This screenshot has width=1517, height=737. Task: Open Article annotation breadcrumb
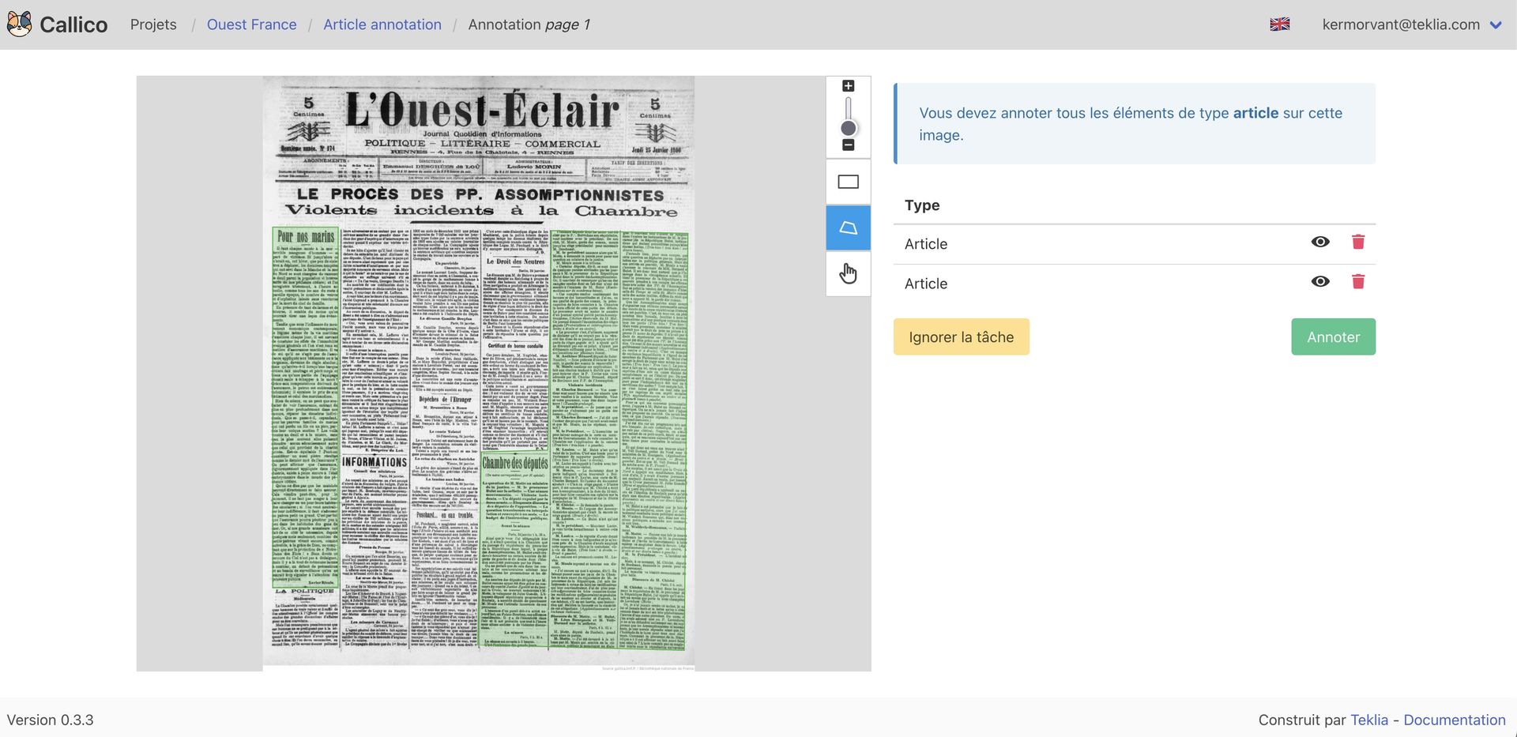(x=382, y=24)
